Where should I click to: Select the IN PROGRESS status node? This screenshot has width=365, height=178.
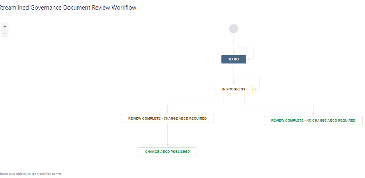[233, 89]
